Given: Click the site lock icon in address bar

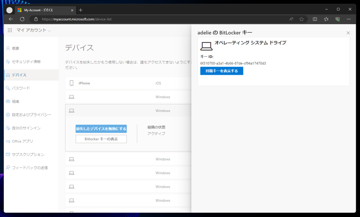Looking at the screenshot, I should (36, 19).
